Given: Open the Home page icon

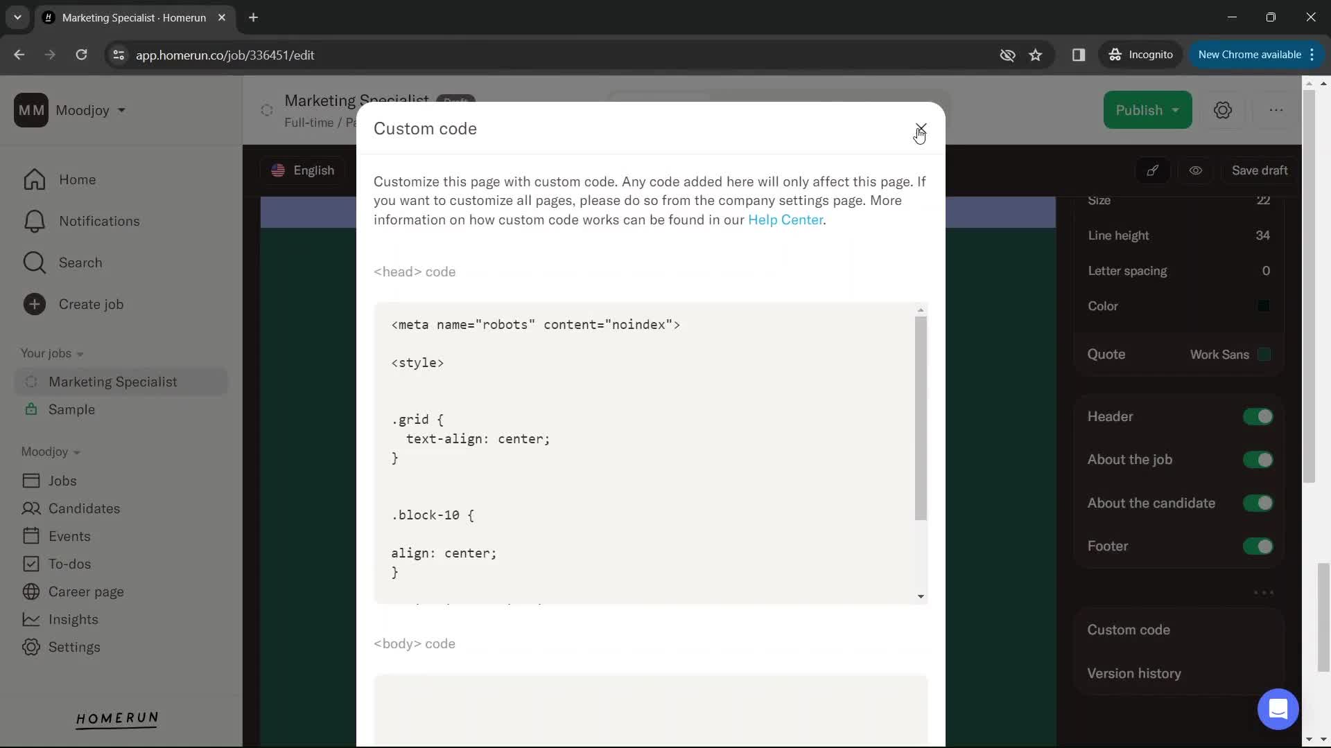Looking at the screenshot, I should tap(35, 180).
